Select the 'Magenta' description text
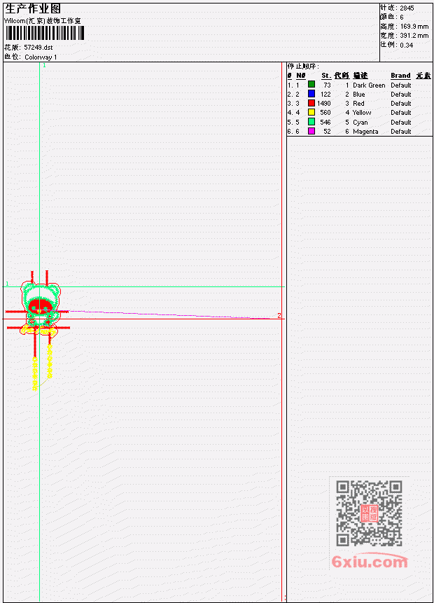The height and width of the screenshot is (603, 434). tap(365, 132)
